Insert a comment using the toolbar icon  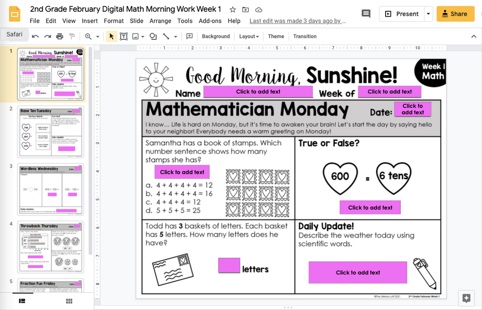[190, 36]
